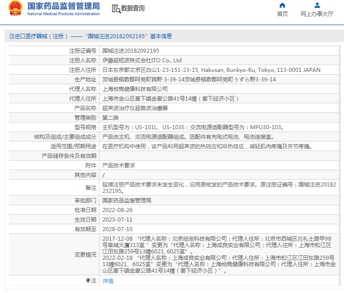Click the registrant name 伊藤超短波株式会社 cell

(142, 60)
